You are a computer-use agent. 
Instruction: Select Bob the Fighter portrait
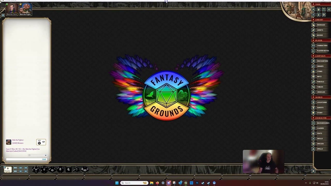click(x=26, y=9)
